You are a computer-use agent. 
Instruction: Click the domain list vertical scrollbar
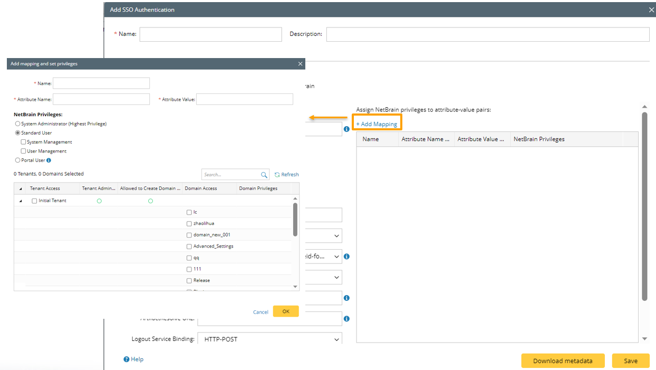coord(295,220)
